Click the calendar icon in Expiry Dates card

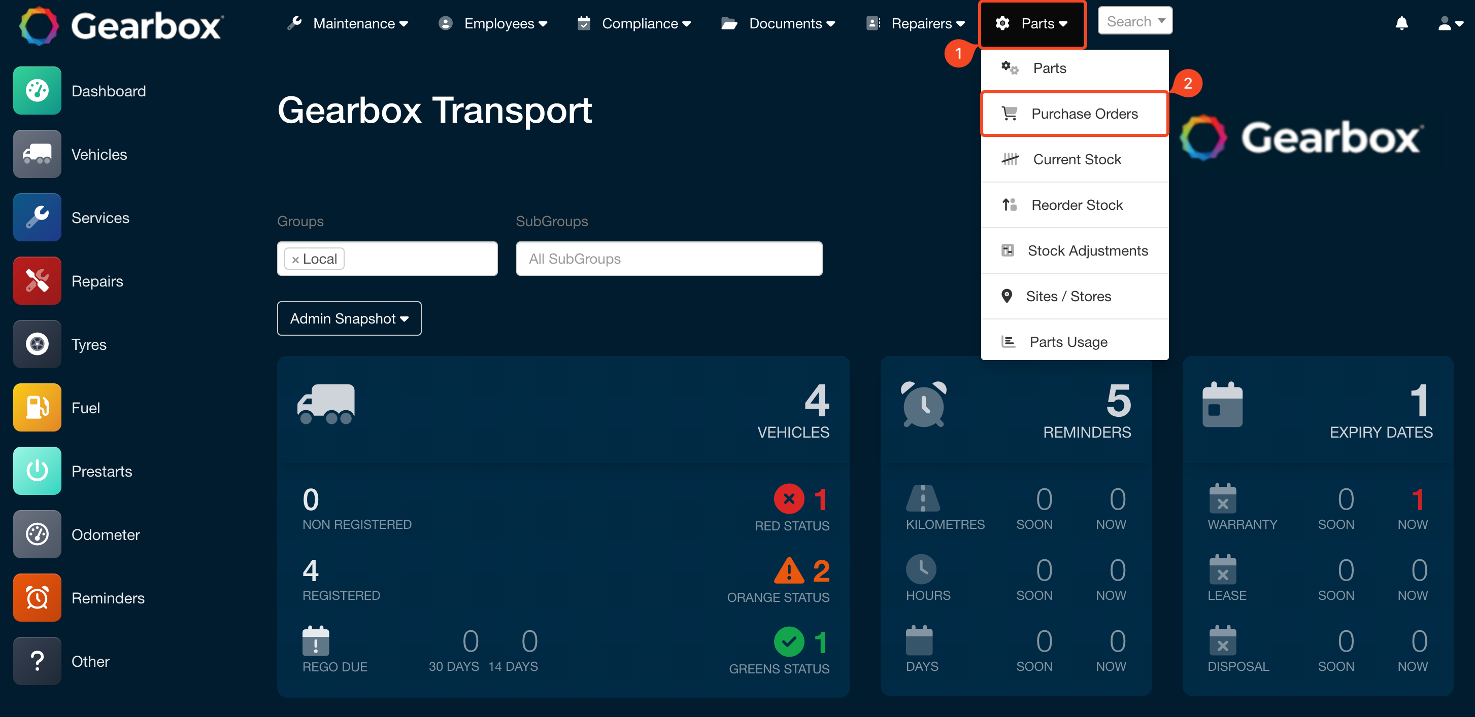click(1223, 404)
